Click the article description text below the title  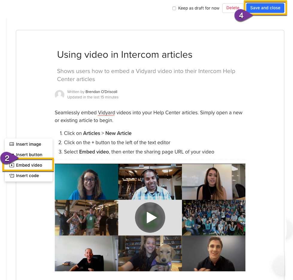[146, 75]
